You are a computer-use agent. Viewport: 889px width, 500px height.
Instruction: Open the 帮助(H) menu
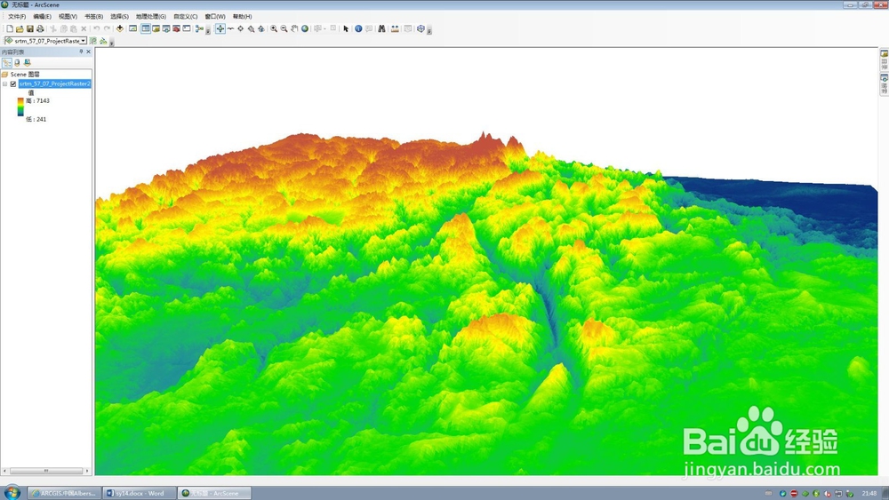tap(242, 16)
